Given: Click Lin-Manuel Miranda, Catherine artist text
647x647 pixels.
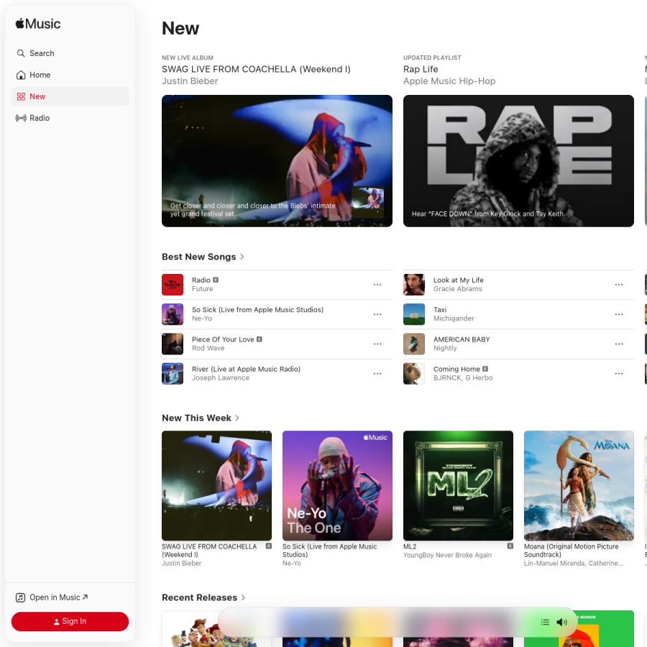Looking at the screenshot, I should [x=573, y=563].
